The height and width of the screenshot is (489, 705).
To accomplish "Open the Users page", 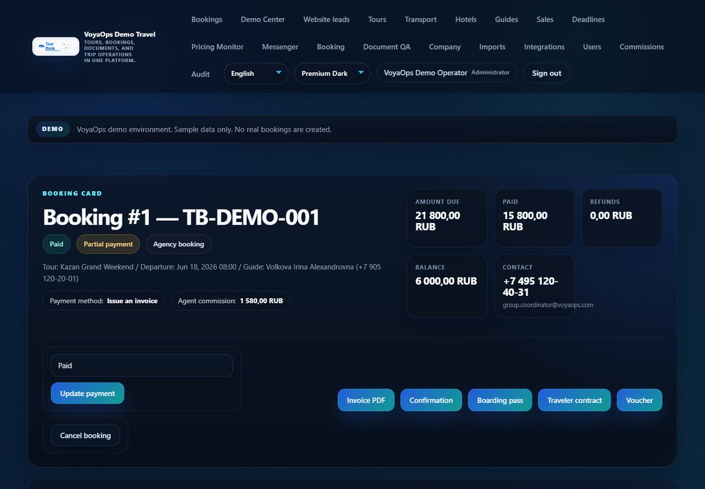I will pos(592,46).
